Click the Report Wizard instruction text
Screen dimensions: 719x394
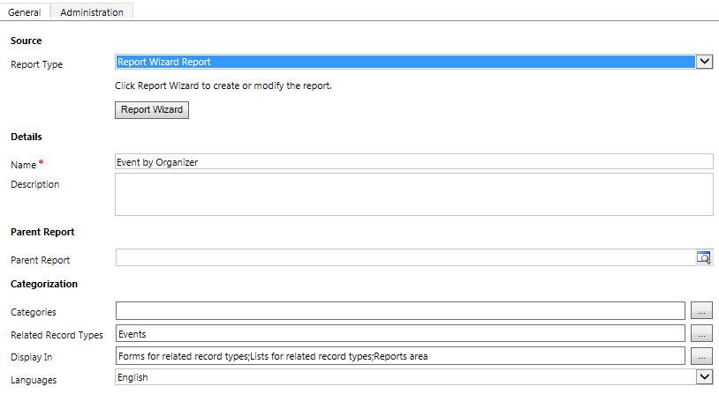[x=223, y=86]
